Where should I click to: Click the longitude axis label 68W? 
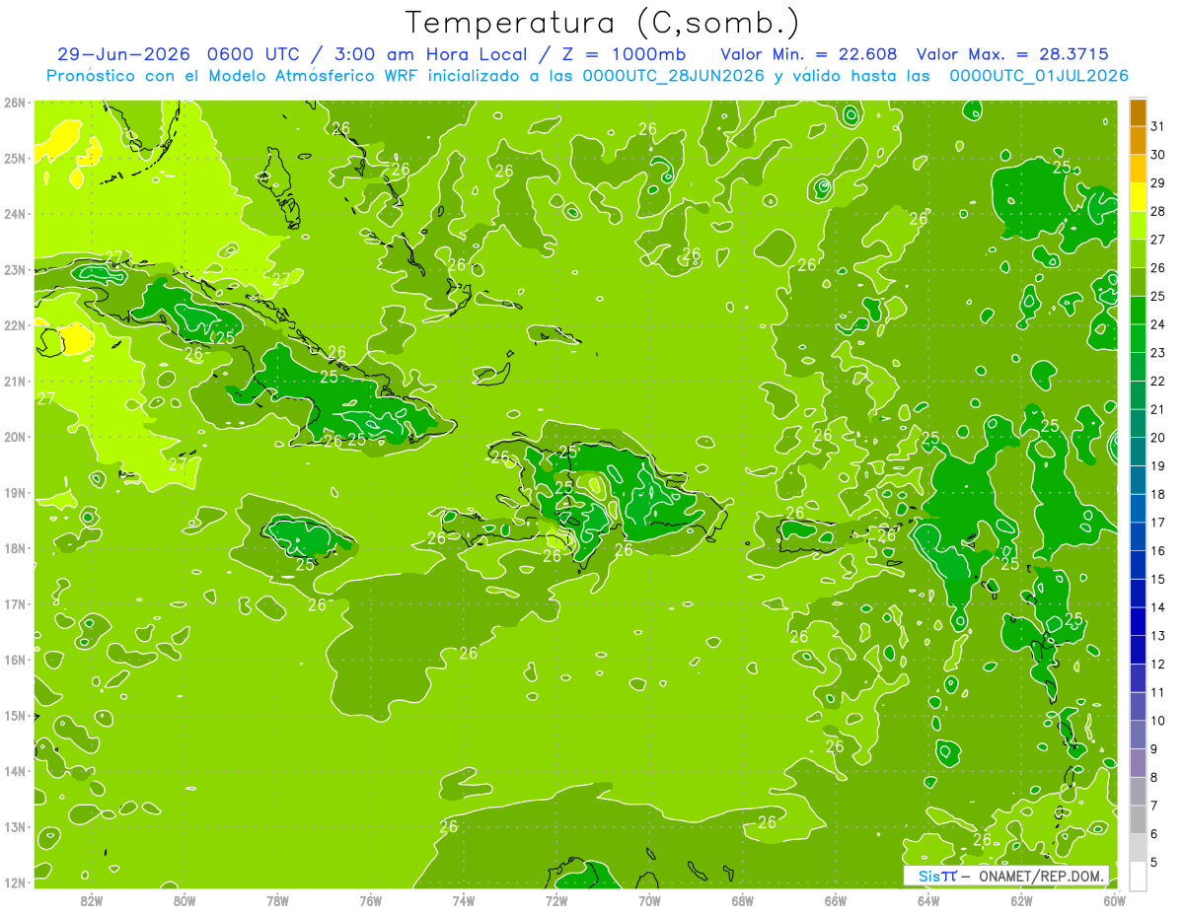pyautogui.click(x=742, y=900)
